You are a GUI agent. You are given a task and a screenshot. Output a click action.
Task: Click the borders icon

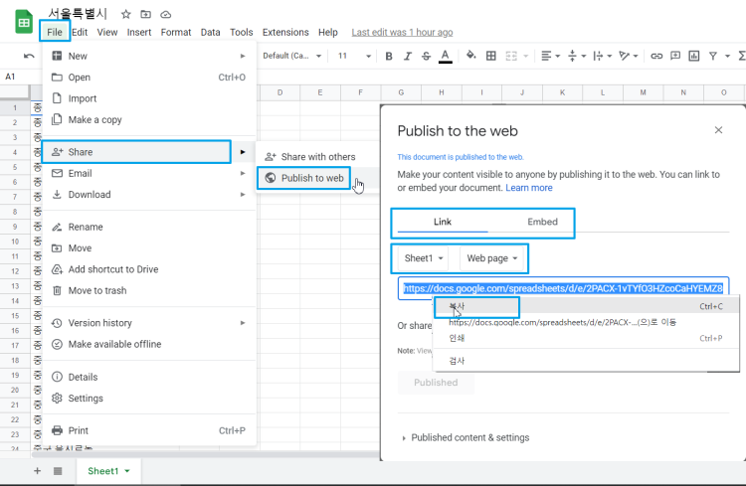tap(491, 56)
